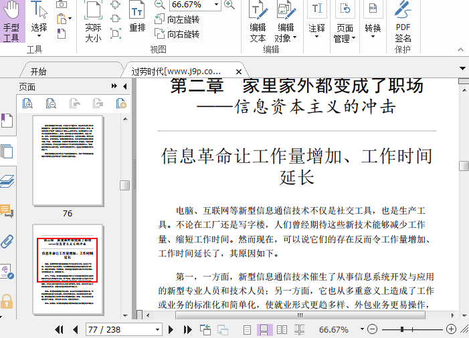Switch to facing pages layout
This screenshot has width=469, height=338.
click(282, 329)
